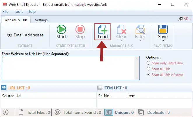Switch to the Website & Urls tab
Screen dimensions: 193x117
tap(16, 20)
